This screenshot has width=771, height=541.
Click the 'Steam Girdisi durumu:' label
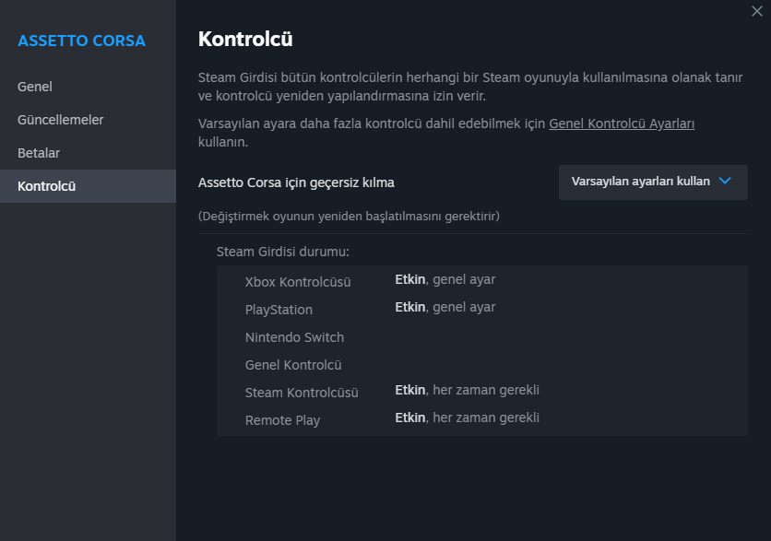283,251
